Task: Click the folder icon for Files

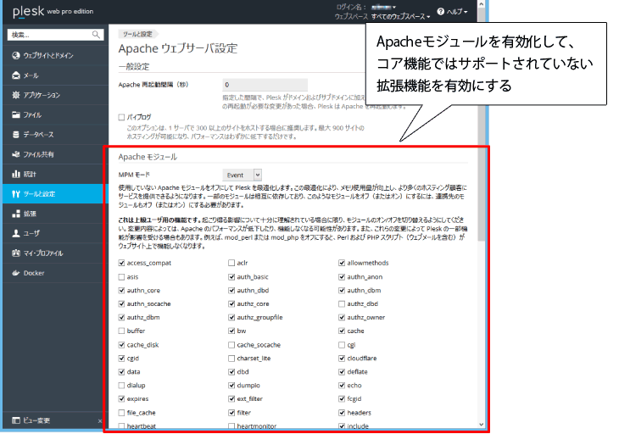Action: tap(16, 114)
